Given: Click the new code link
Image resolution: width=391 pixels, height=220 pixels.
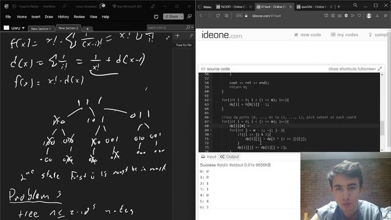Looking at the screenshot, I should (x=307, y=35).
